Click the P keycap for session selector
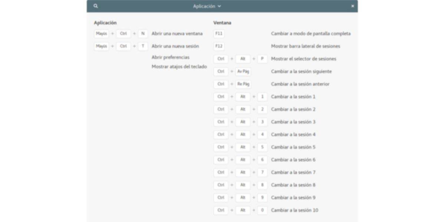The height and width of the screenshot is (222, 445). (262, 59)
